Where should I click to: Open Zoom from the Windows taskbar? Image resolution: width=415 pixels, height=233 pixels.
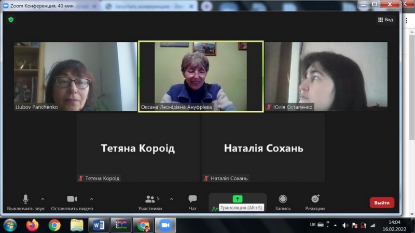click(165, 225)
